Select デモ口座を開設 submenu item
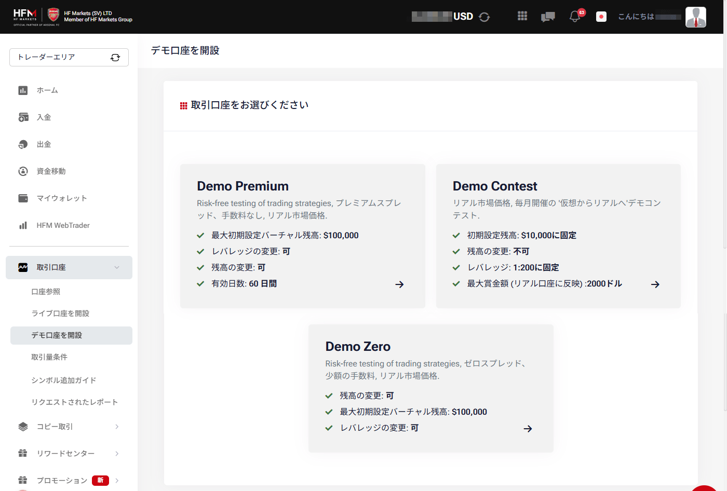The width and height of the screenshot is (727, 491). (x=71, y=335)
